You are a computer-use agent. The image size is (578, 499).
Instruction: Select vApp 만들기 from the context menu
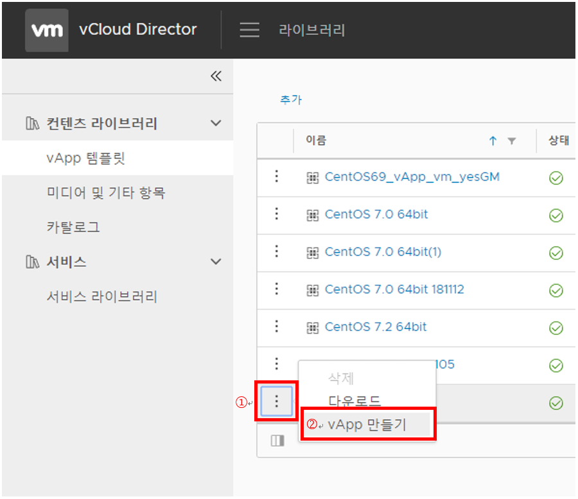tap(367, 425)
